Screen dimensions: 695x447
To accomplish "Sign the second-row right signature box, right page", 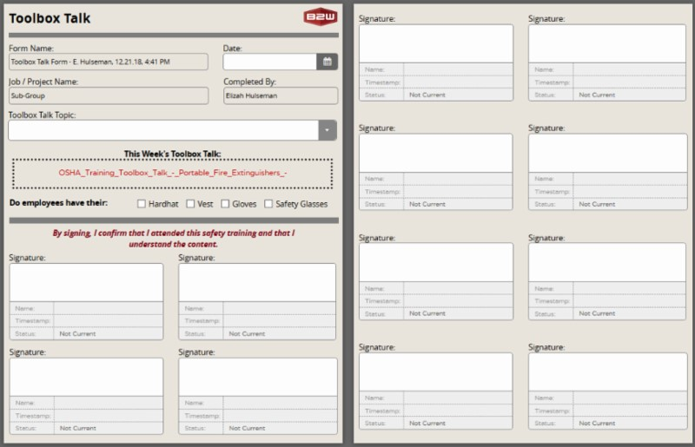I will [607, 154].
